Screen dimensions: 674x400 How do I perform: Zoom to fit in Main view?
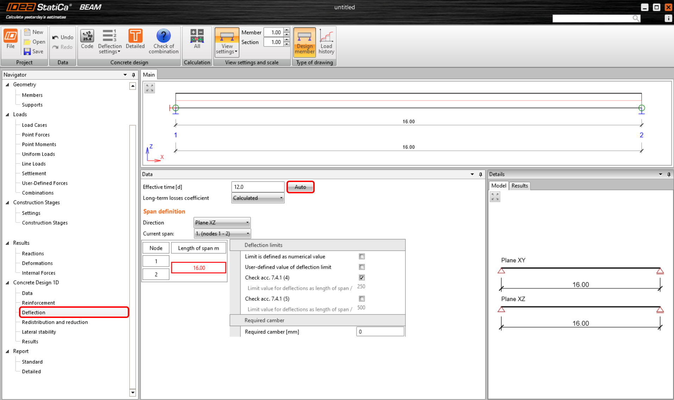pos(150,88)
